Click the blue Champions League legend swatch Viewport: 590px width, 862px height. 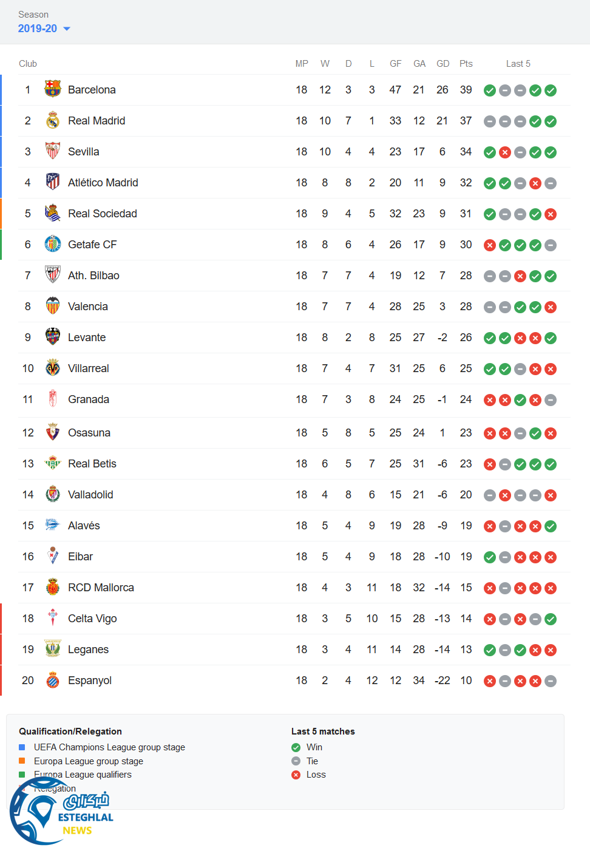pos(22,747)
